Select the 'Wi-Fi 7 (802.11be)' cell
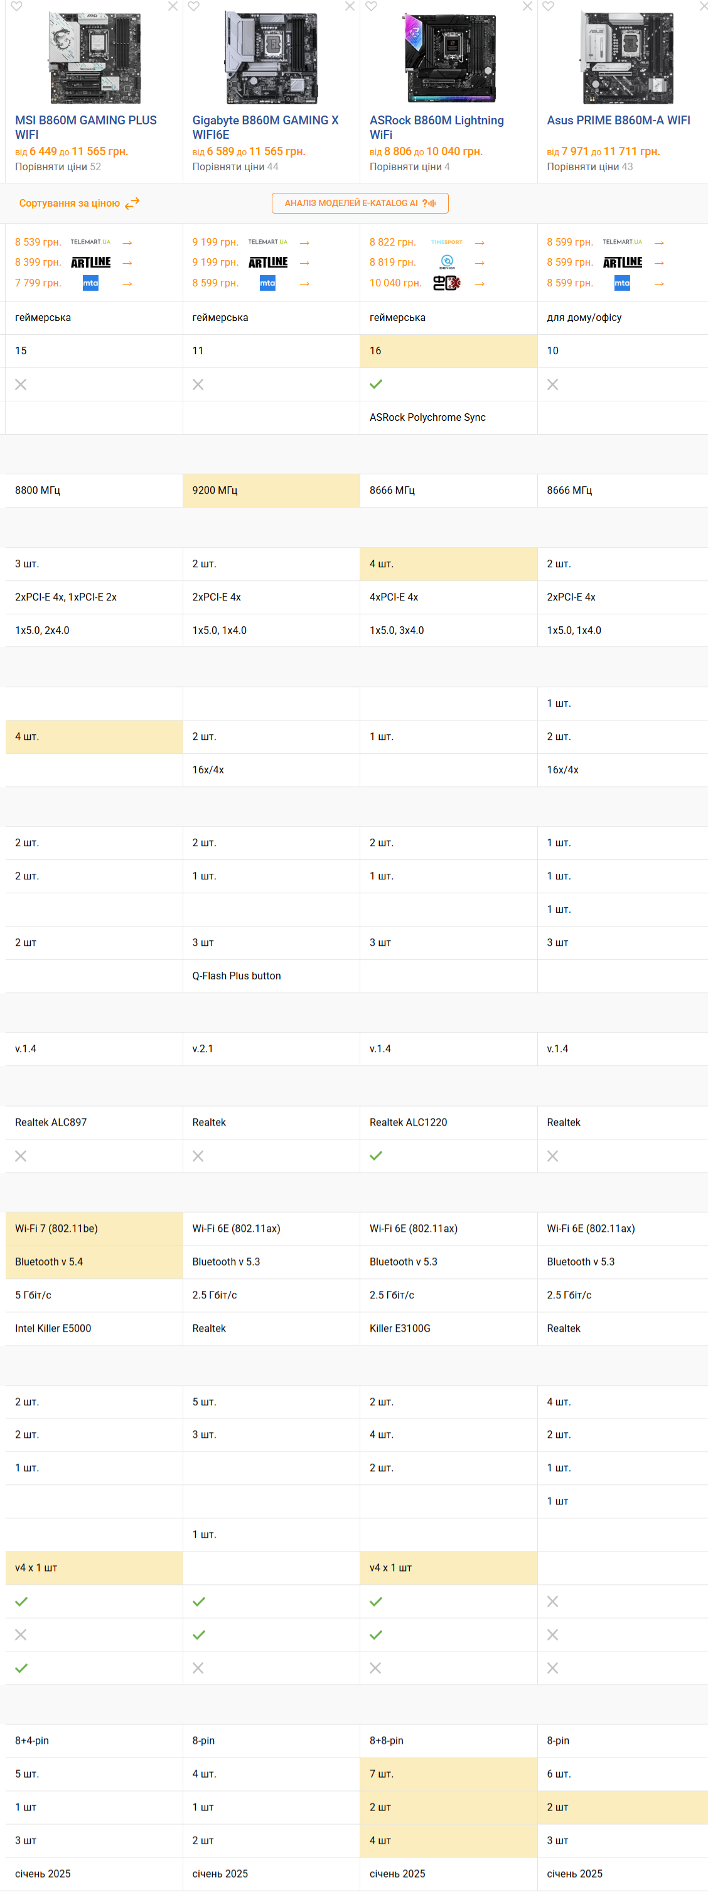The image size is (708, 1892). [94, 1229]
